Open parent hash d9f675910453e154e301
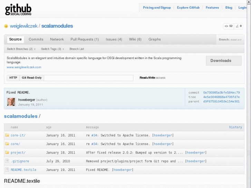 pyautogui.click(x=221, y=101)
